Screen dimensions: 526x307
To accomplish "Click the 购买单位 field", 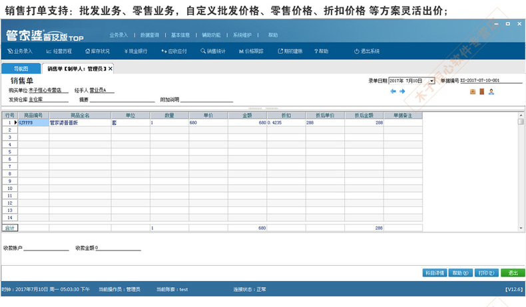I will (x=49, y=90).
